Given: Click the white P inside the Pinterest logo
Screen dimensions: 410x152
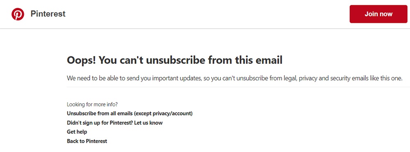Looking at the screenshot, I should pos(18,14).
